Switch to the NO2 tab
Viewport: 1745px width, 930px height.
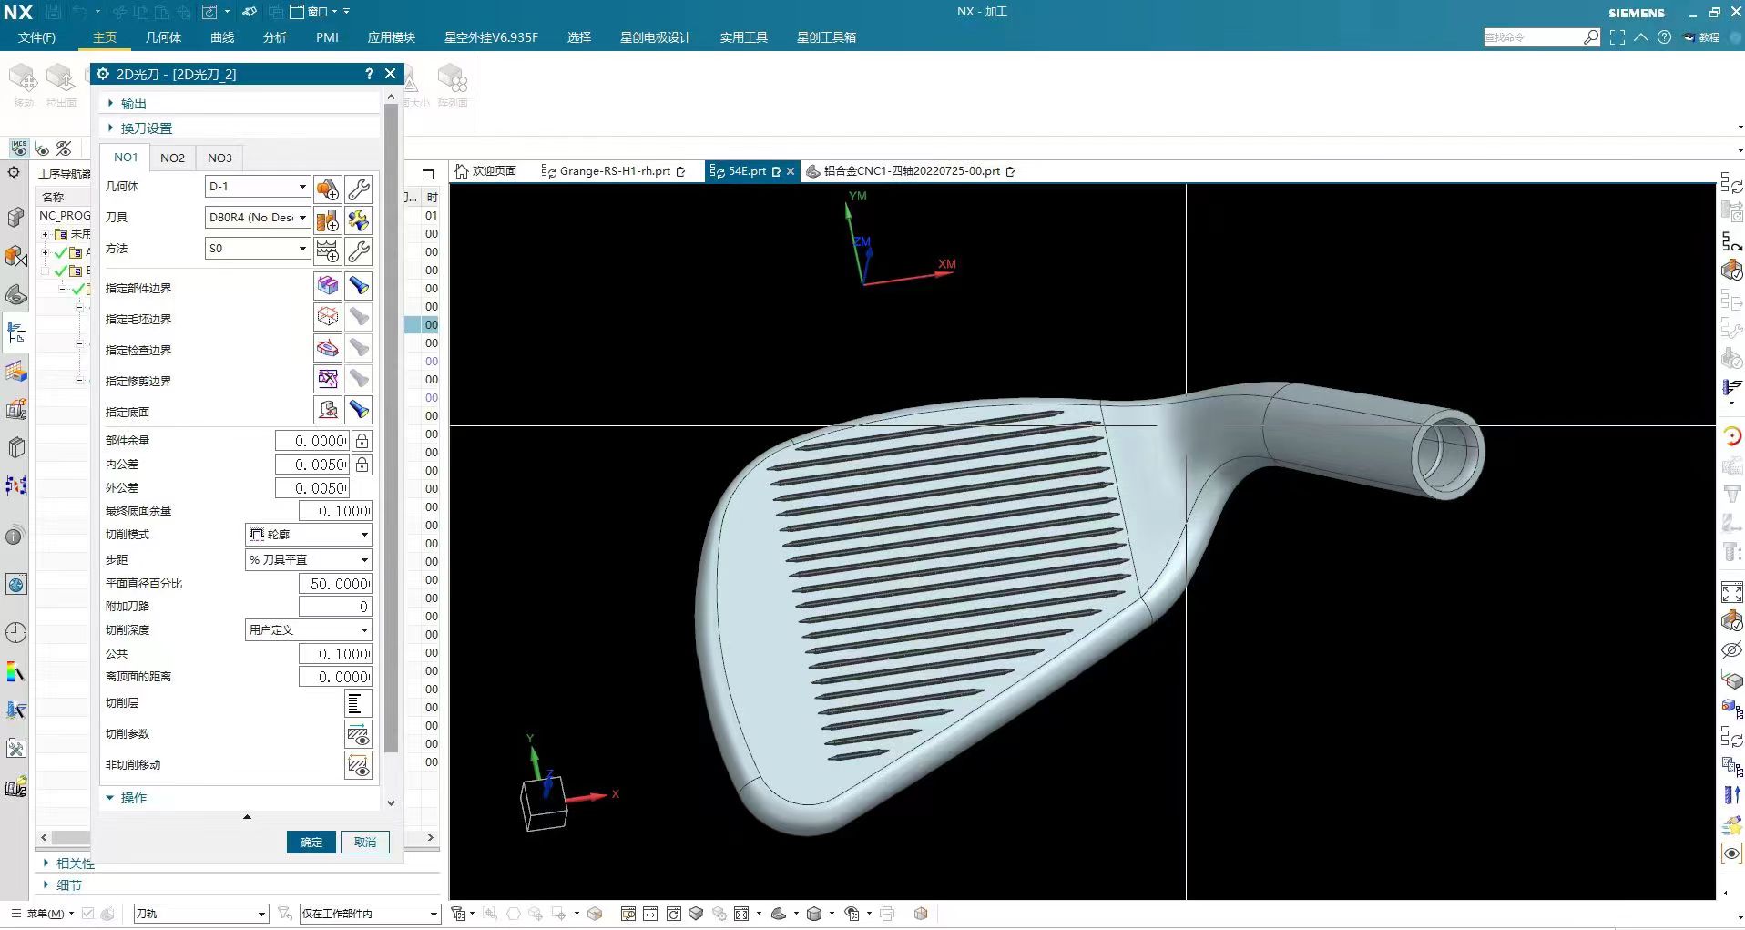tap(172, 158)
